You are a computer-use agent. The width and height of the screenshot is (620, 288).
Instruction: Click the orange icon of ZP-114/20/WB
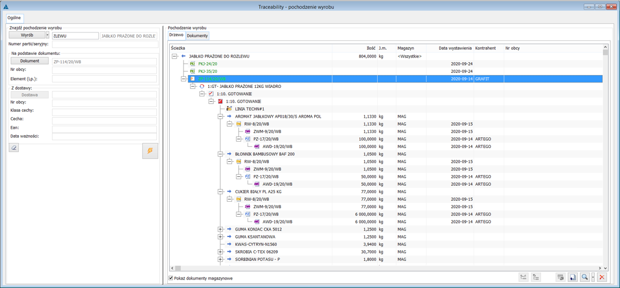193,79
